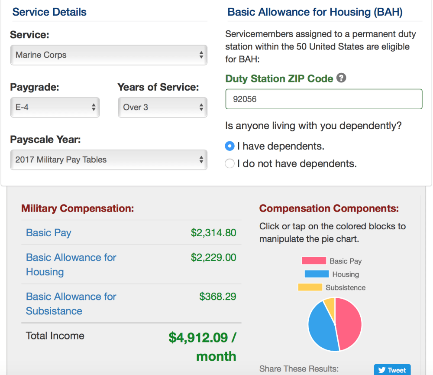
Task: Toggle the blue Housing legend block
Action: [316, 274]
